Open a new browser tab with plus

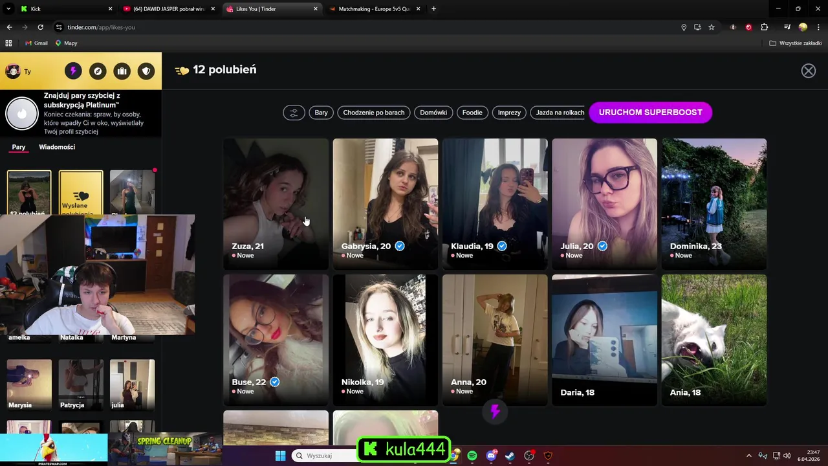coord(433,9)
